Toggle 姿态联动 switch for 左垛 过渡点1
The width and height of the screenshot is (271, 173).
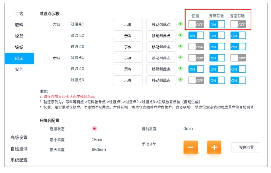tap(238, 24)
